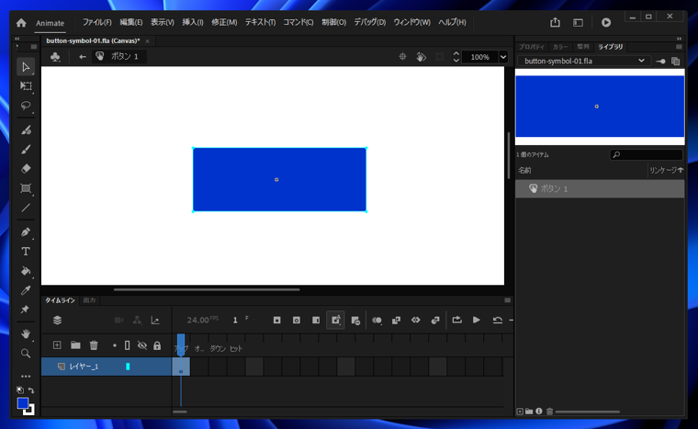Click the Auto Keyframe toggle

(335, 320)
